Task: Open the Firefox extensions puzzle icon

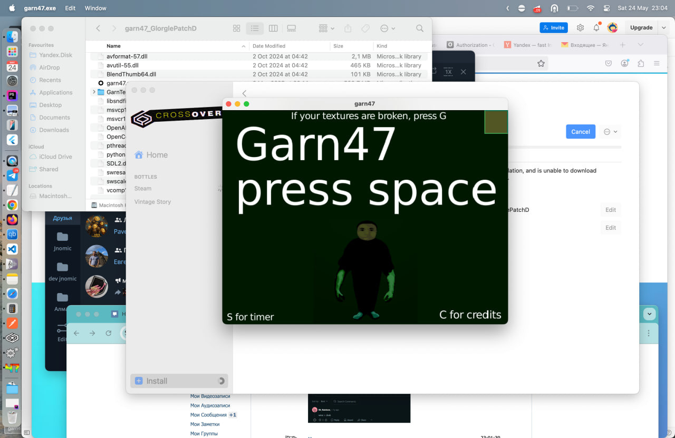Action: tap(641, 63)
